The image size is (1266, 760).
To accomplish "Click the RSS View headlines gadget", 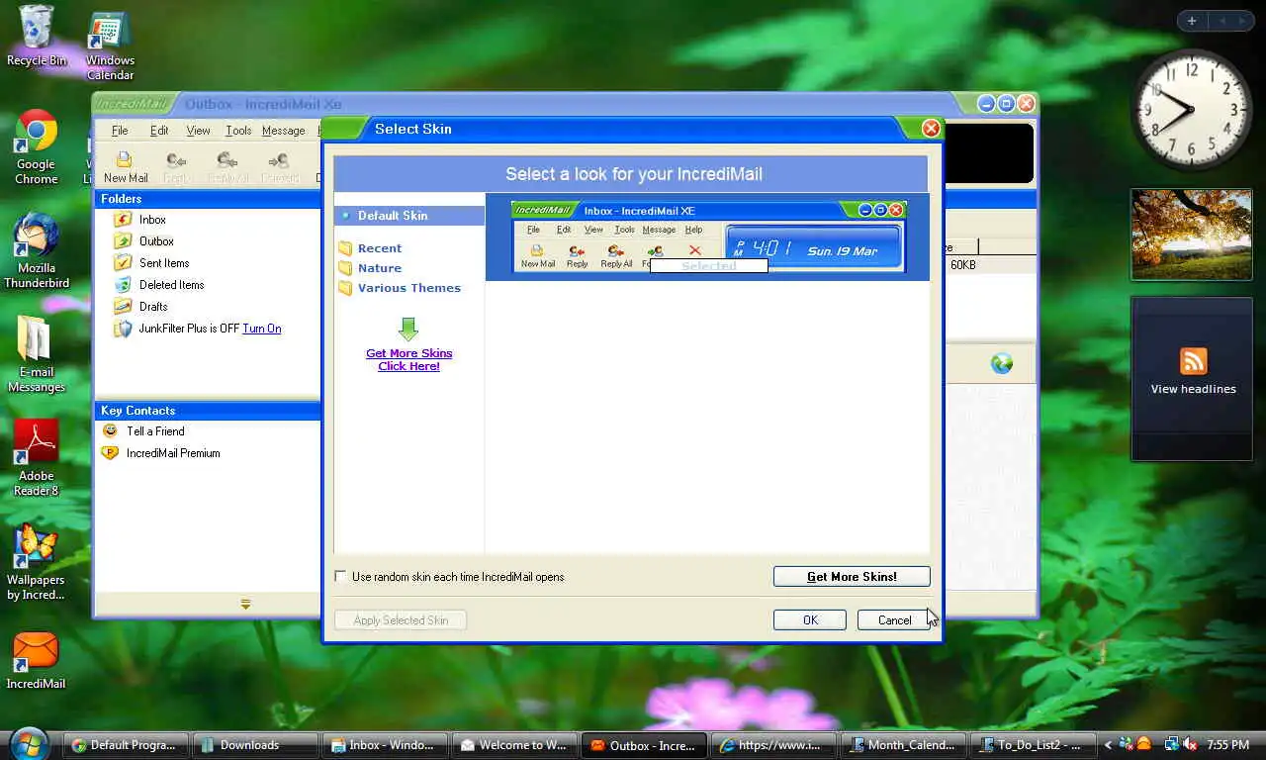I will 1192,378.
